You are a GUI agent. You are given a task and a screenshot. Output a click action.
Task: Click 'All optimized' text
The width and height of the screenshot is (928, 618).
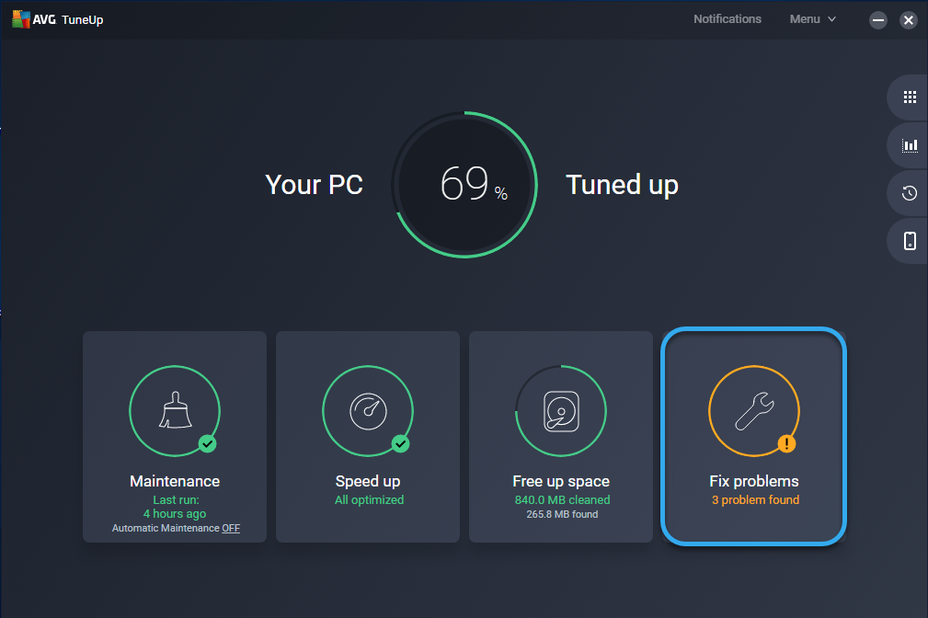(370, 499)
